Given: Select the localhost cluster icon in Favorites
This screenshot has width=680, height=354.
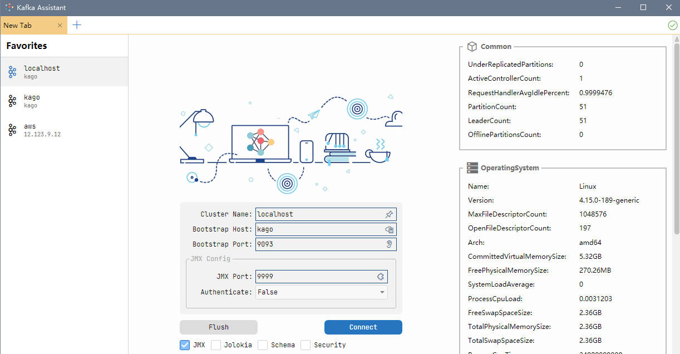Looking at the screenshot, I should point(12,72).
